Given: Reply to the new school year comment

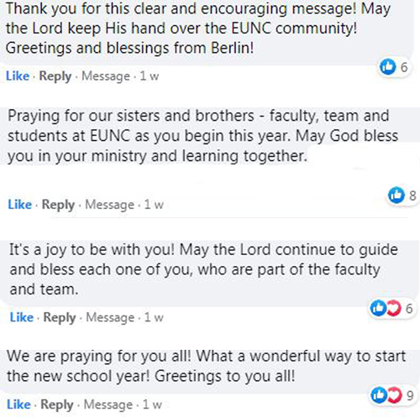Looking at the screenshot, I should click(x=57, y=405).
